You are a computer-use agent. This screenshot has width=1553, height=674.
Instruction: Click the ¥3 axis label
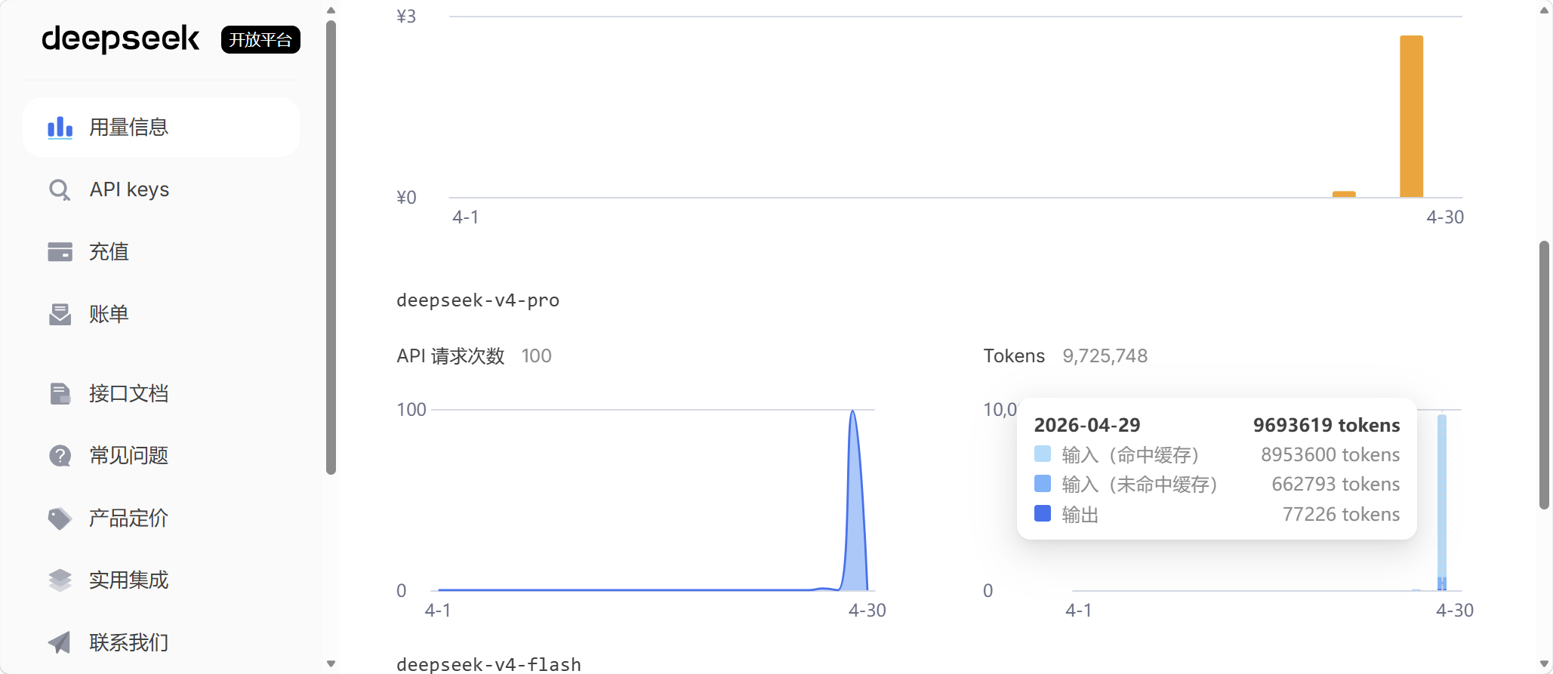pyautogui.click(x=406, y=17)
